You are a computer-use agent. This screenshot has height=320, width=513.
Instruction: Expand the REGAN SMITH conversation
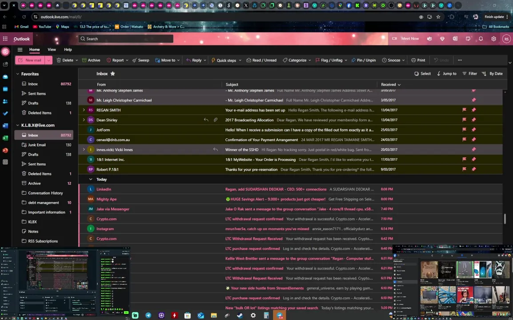click(x=84, y=110)
